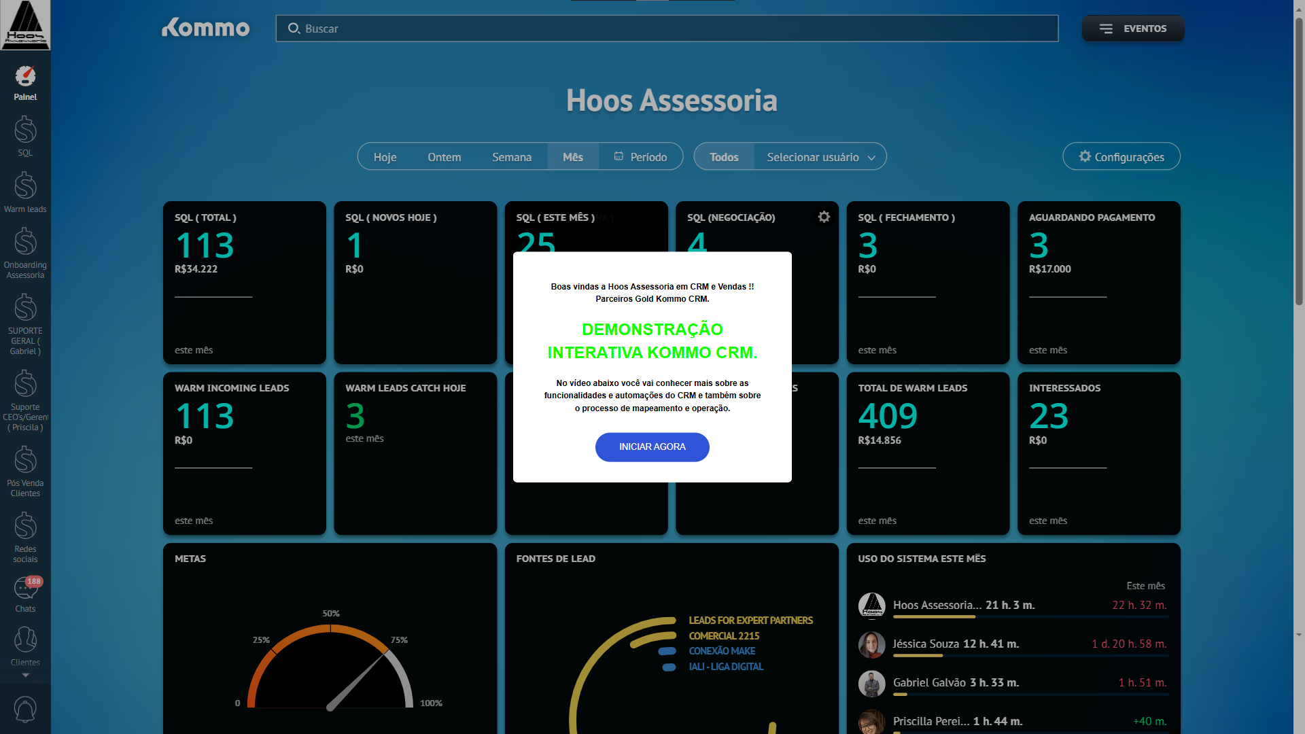1305x734 pixels.
Task: Open Pós Venda Clientes pipeline
Action: tap(25, 471)
